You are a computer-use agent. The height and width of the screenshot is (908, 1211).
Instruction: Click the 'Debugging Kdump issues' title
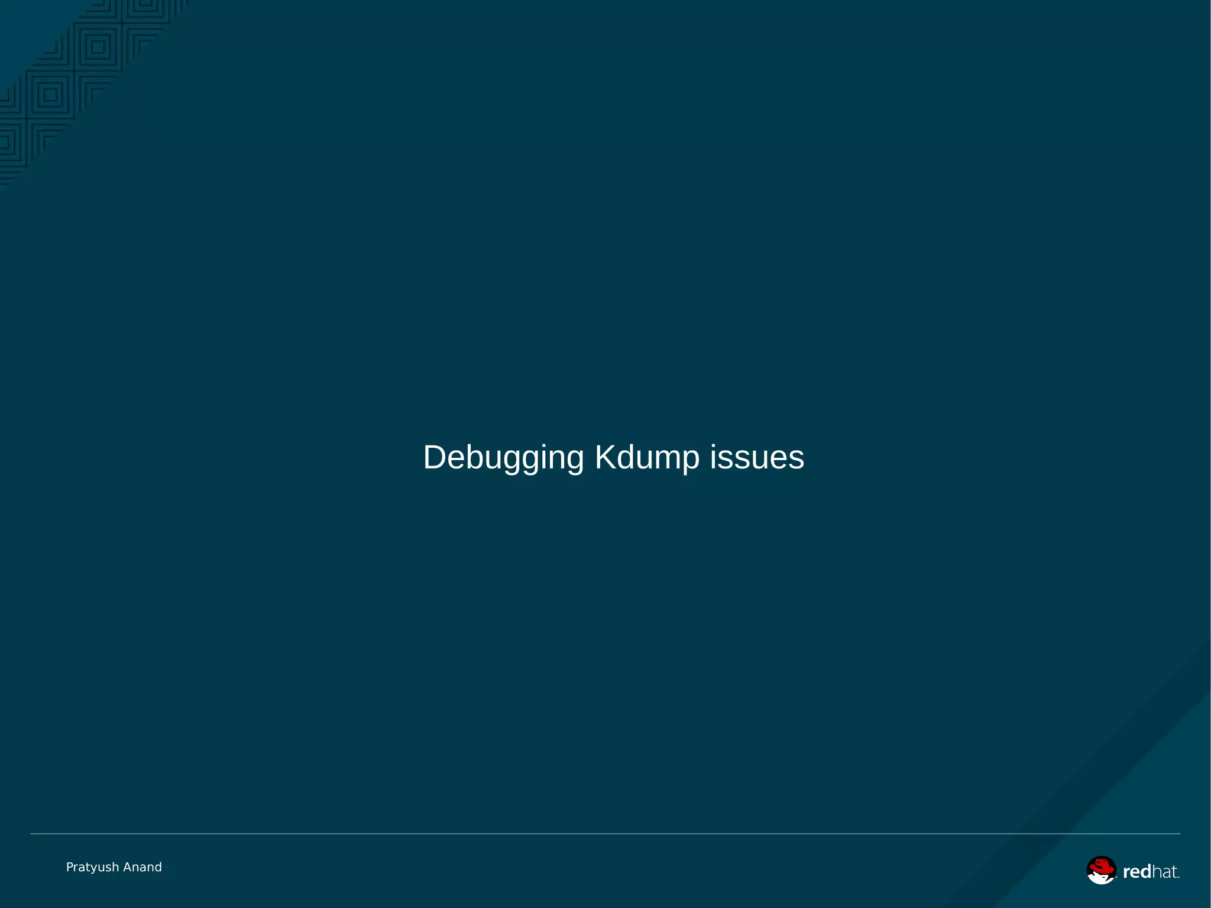point(614,458)
